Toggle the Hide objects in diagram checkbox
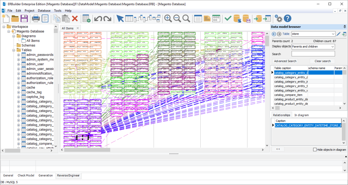This screenshot has width=348, height=185. [x=315, y=150]
